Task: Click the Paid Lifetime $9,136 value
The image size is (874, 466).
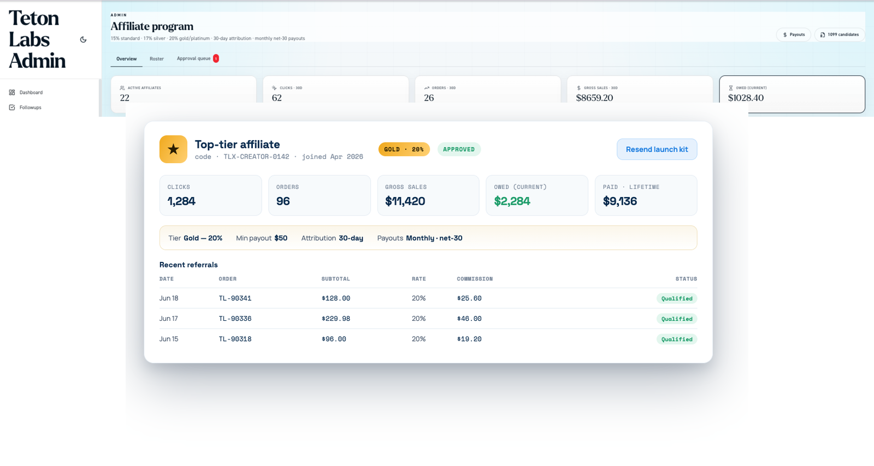Action: (620, 201)
